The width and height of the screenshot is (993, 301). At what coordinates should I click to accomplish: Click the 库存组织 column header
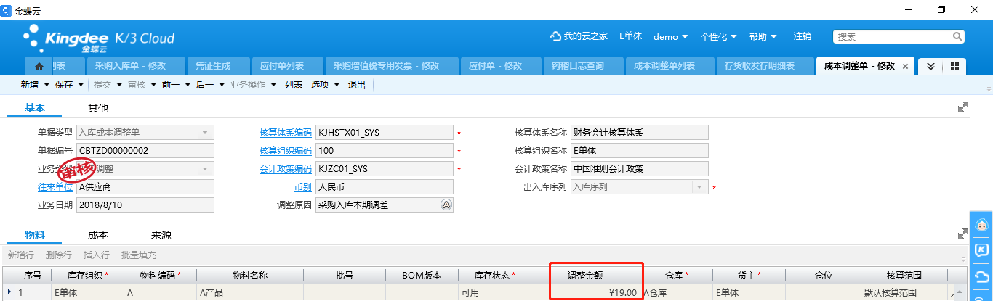87,276
